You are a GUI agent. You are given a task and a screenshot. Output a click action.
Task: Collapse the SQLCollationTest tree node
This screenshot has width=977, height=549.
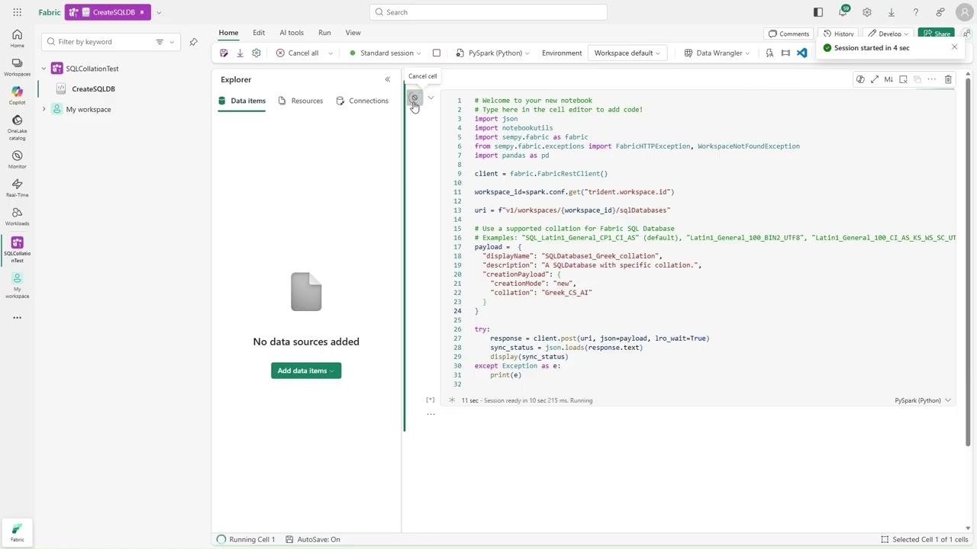point(44,69)
